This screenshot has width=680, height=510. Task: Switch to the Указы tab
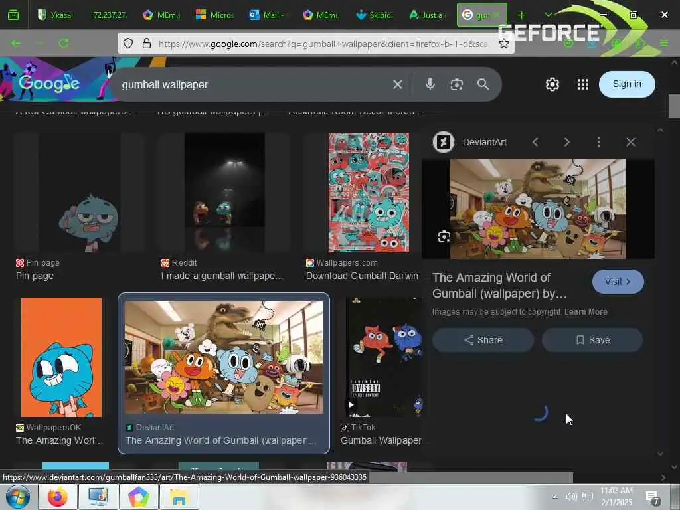click(x=56, y=15)
